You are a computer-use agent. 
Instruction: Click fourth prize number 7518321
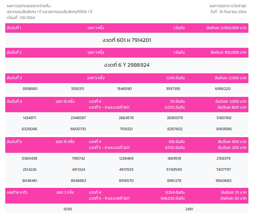pyautogui.click(x=126, y=129)
